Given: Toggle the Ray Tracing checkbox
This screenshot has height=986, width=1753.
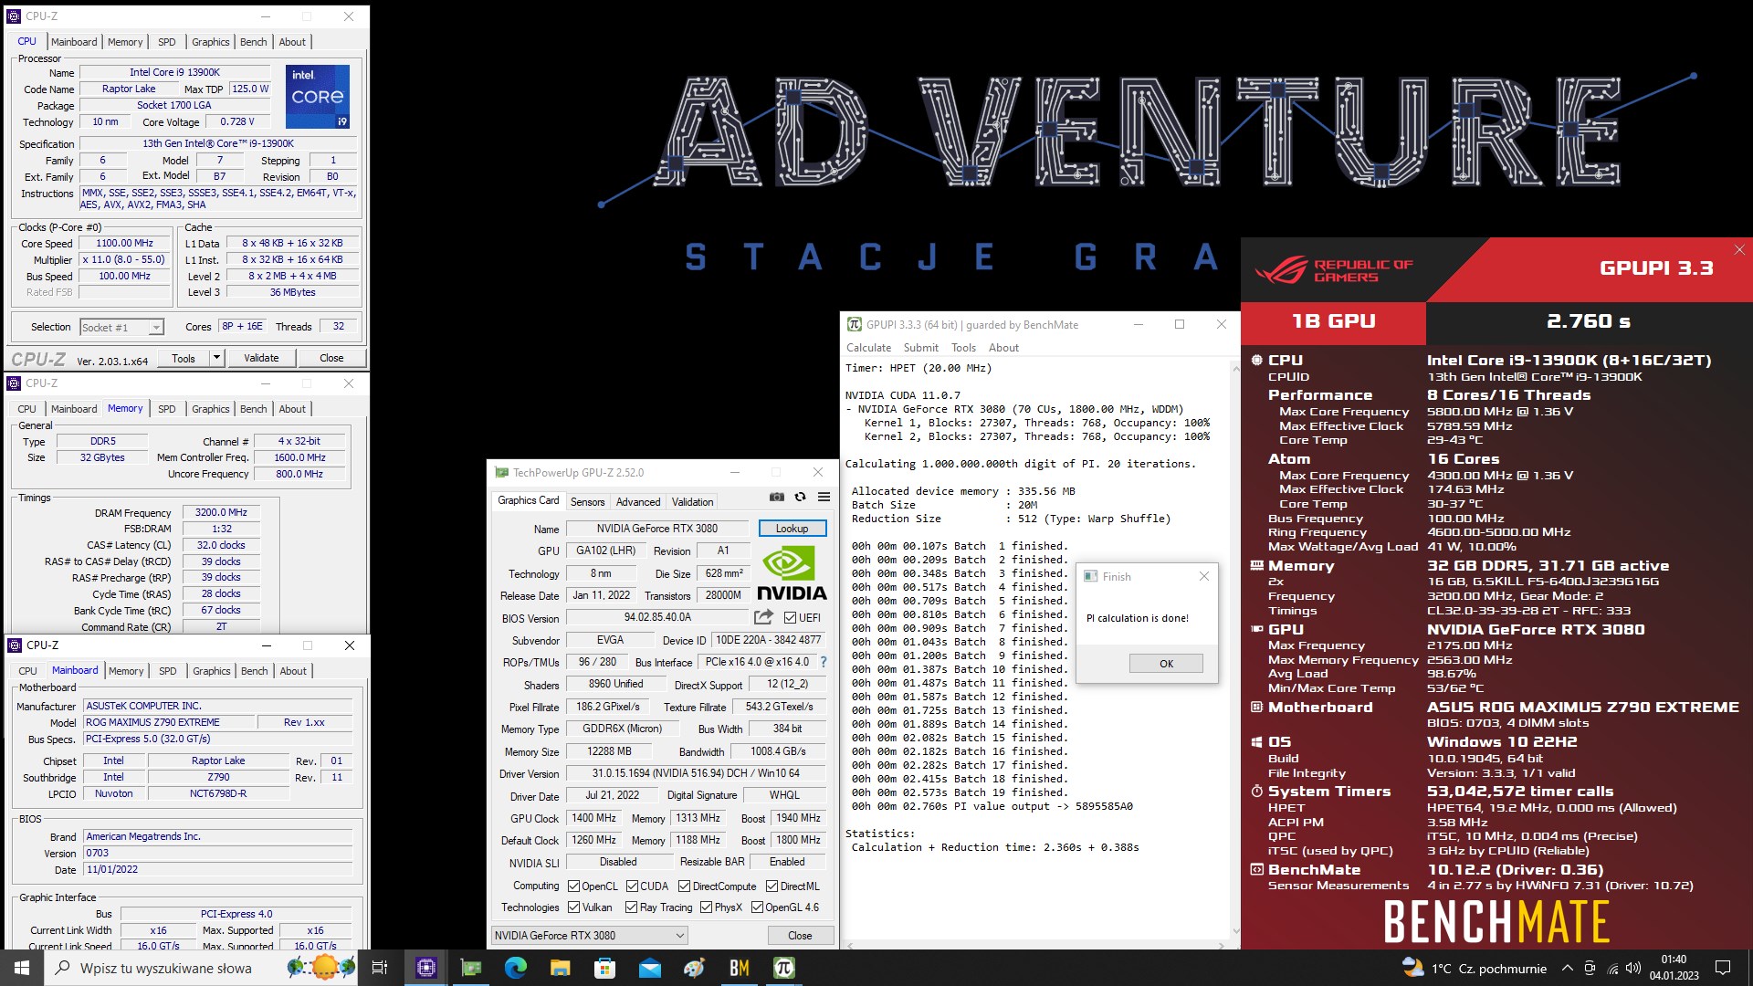Looking at the screenshot, I should pos(631,907).
